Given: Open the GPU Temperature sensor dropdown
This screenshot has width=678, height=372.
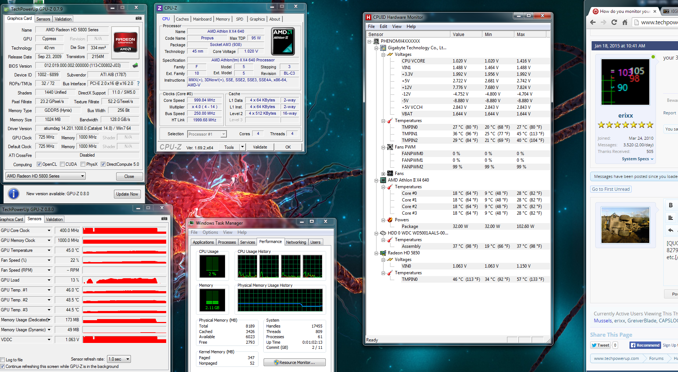Looking at the screenshot, I should (49, 250).
